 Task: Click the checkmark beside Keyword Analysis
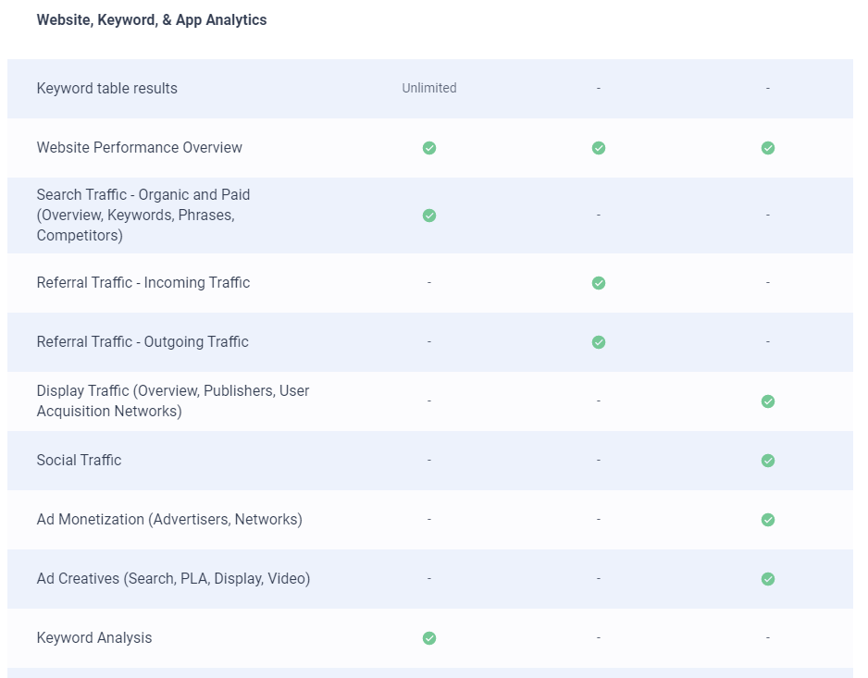pos(429,638)
